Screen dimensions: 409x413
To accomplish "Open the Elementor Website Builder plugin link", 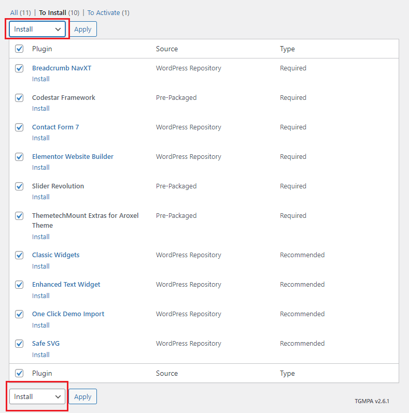I will coord(73,156).
